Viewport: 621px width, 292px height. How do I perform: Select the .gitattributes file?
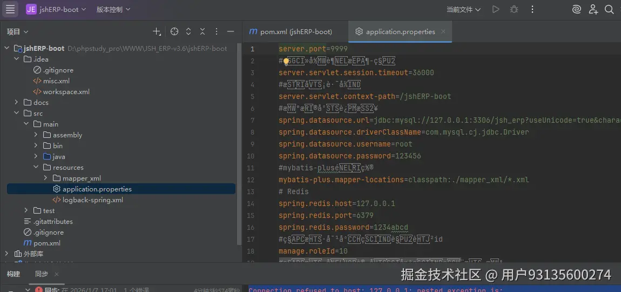tap(53, 221)
